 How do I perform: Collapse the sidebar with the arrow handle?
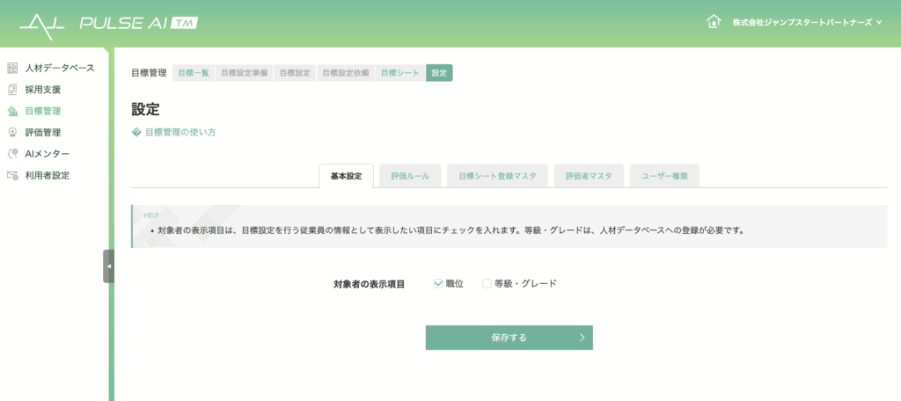[108, 266]
